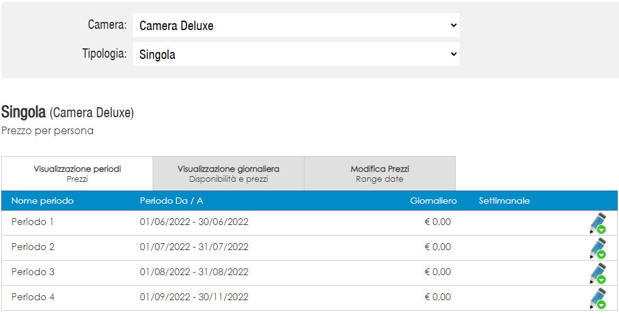Screen dimensions: 619x314
Task: Click the € 0,00 price for Periodo 1
Action: 438,222
